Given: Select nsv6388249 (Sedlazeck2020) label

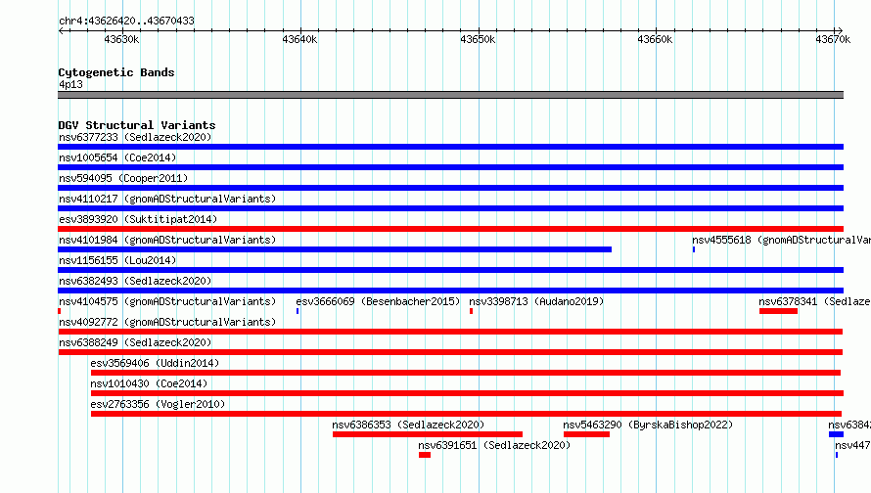Looking at the screenshot, I should click(135, 342).
